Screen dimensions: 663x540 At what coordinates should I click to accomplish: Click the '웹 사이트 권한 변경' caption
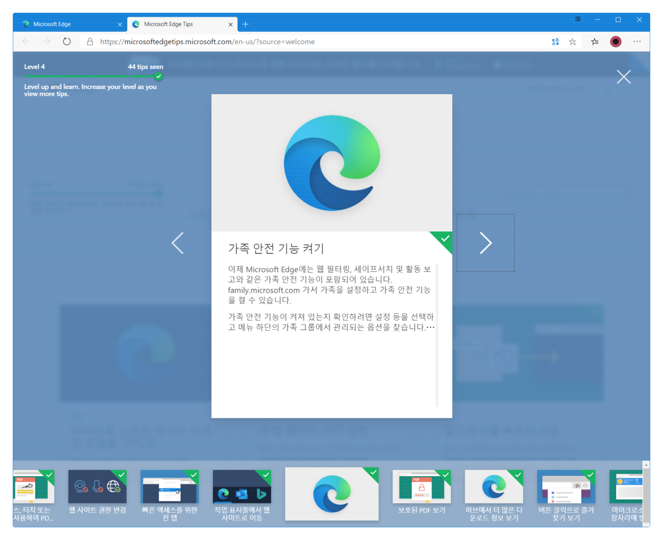[x=97, y=510]
